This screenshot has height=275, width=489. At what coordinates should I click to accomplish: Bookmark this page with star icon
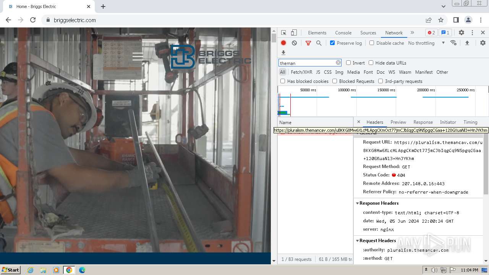pyautogui.click(x=441, y=20)
